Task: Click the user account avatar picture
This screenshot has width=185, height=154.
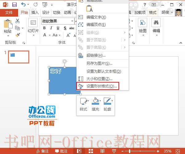Action: pyautogui.click(x=179, y=13)
